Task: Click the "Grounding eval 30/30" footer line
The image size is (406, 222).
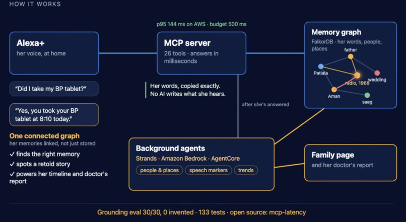Action: click(x=201, y=212)
